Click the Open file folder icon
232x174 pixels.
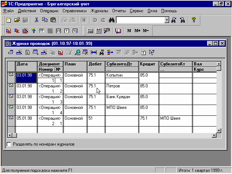click(17, 20)
